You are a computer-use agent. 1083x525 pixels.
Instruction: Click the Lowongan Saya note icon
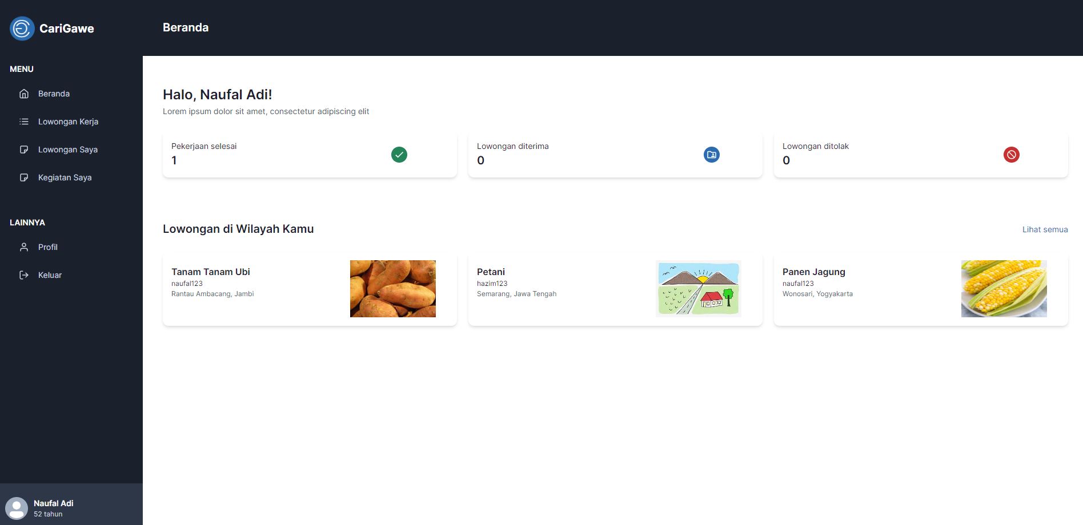point(24,150)
